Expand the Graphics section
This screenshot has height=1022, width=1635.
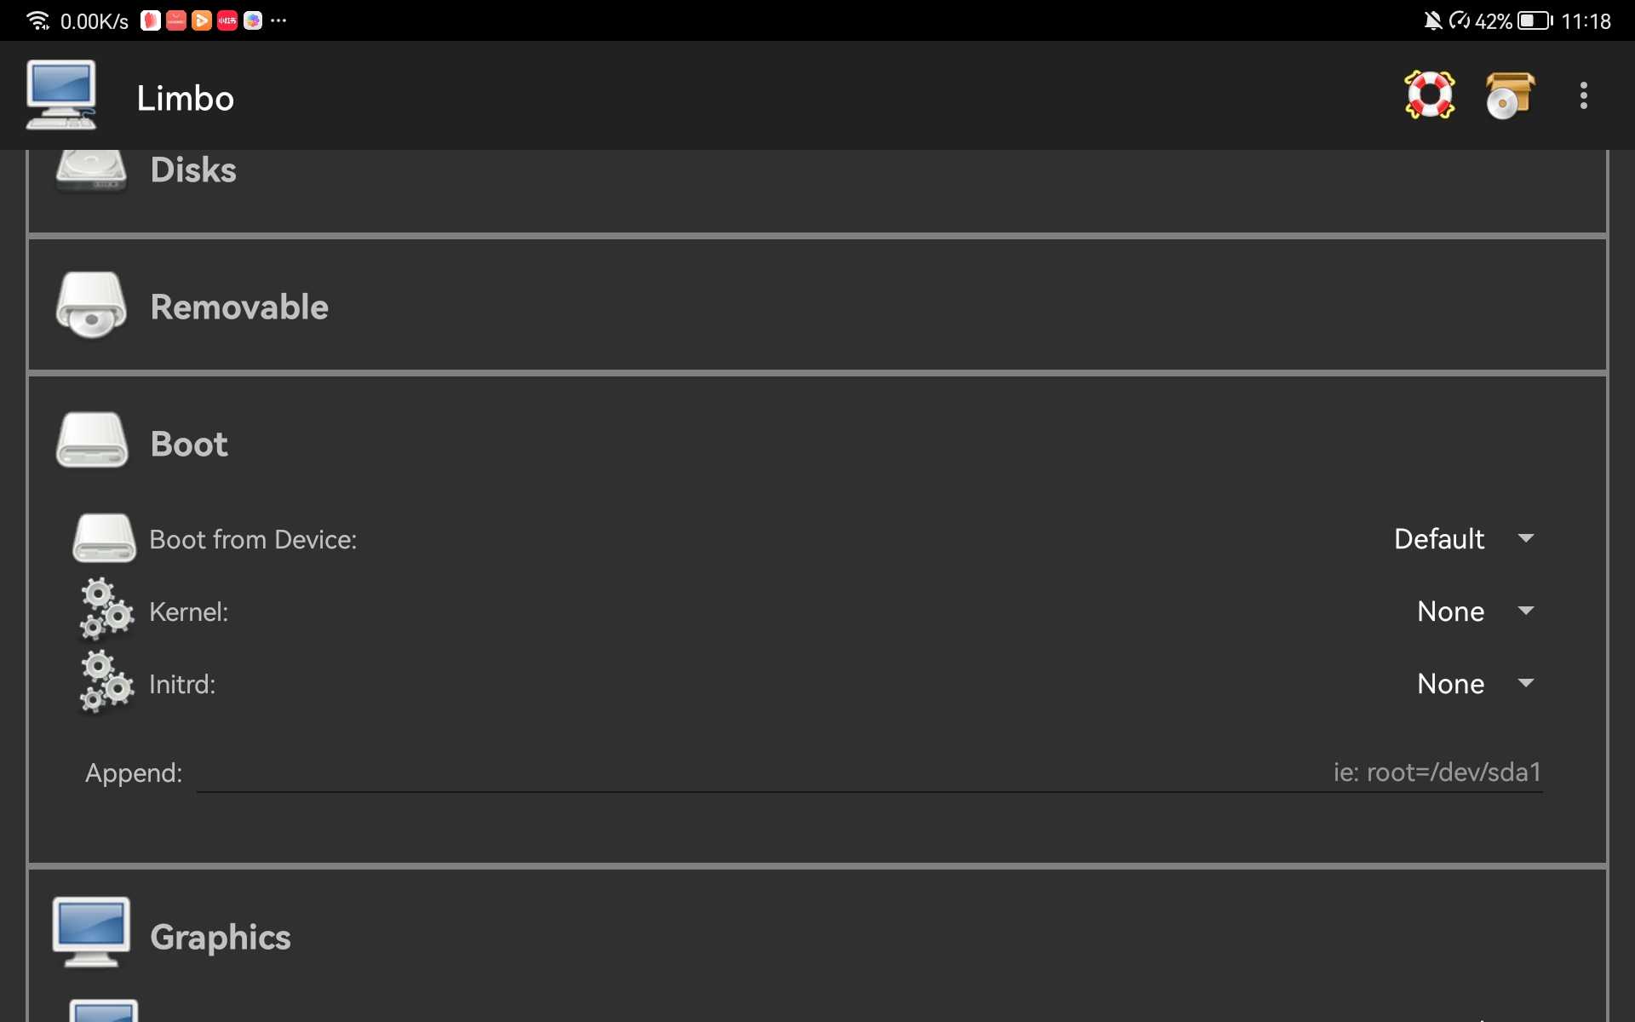coord(817,935)
